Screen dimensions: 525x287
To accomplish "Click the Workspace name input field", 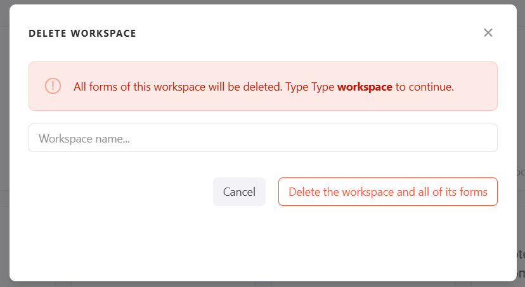I will pyautogui.click(x=262, y=138).
